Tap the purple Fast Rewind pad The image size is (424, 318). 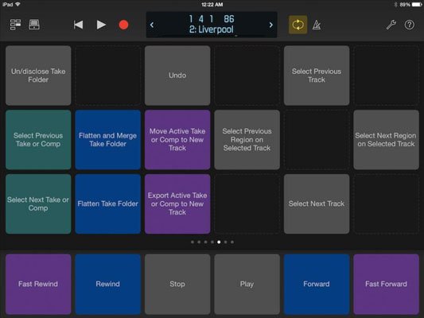tap(38, 284)
